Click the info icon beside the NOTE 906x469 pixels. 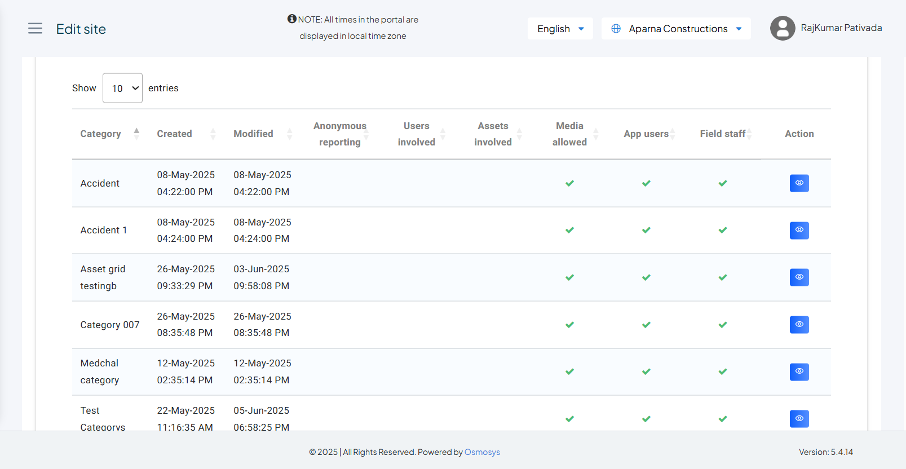291,19
